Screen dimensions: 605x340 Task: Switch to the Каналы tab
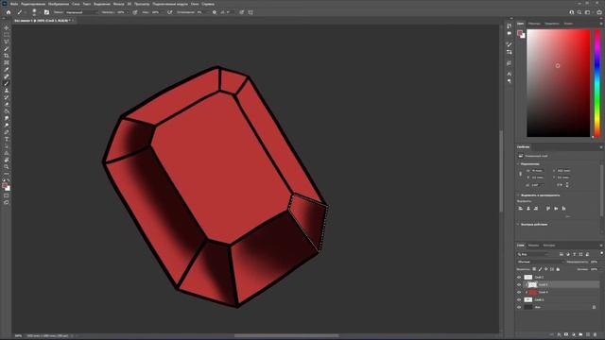(533, 246)
